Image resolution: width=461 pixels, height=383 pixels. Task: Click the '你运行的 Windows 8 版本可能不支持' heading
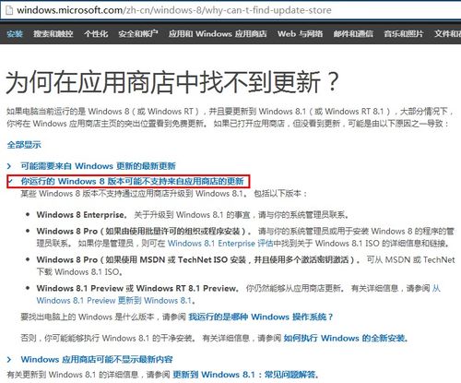[132, 181]
